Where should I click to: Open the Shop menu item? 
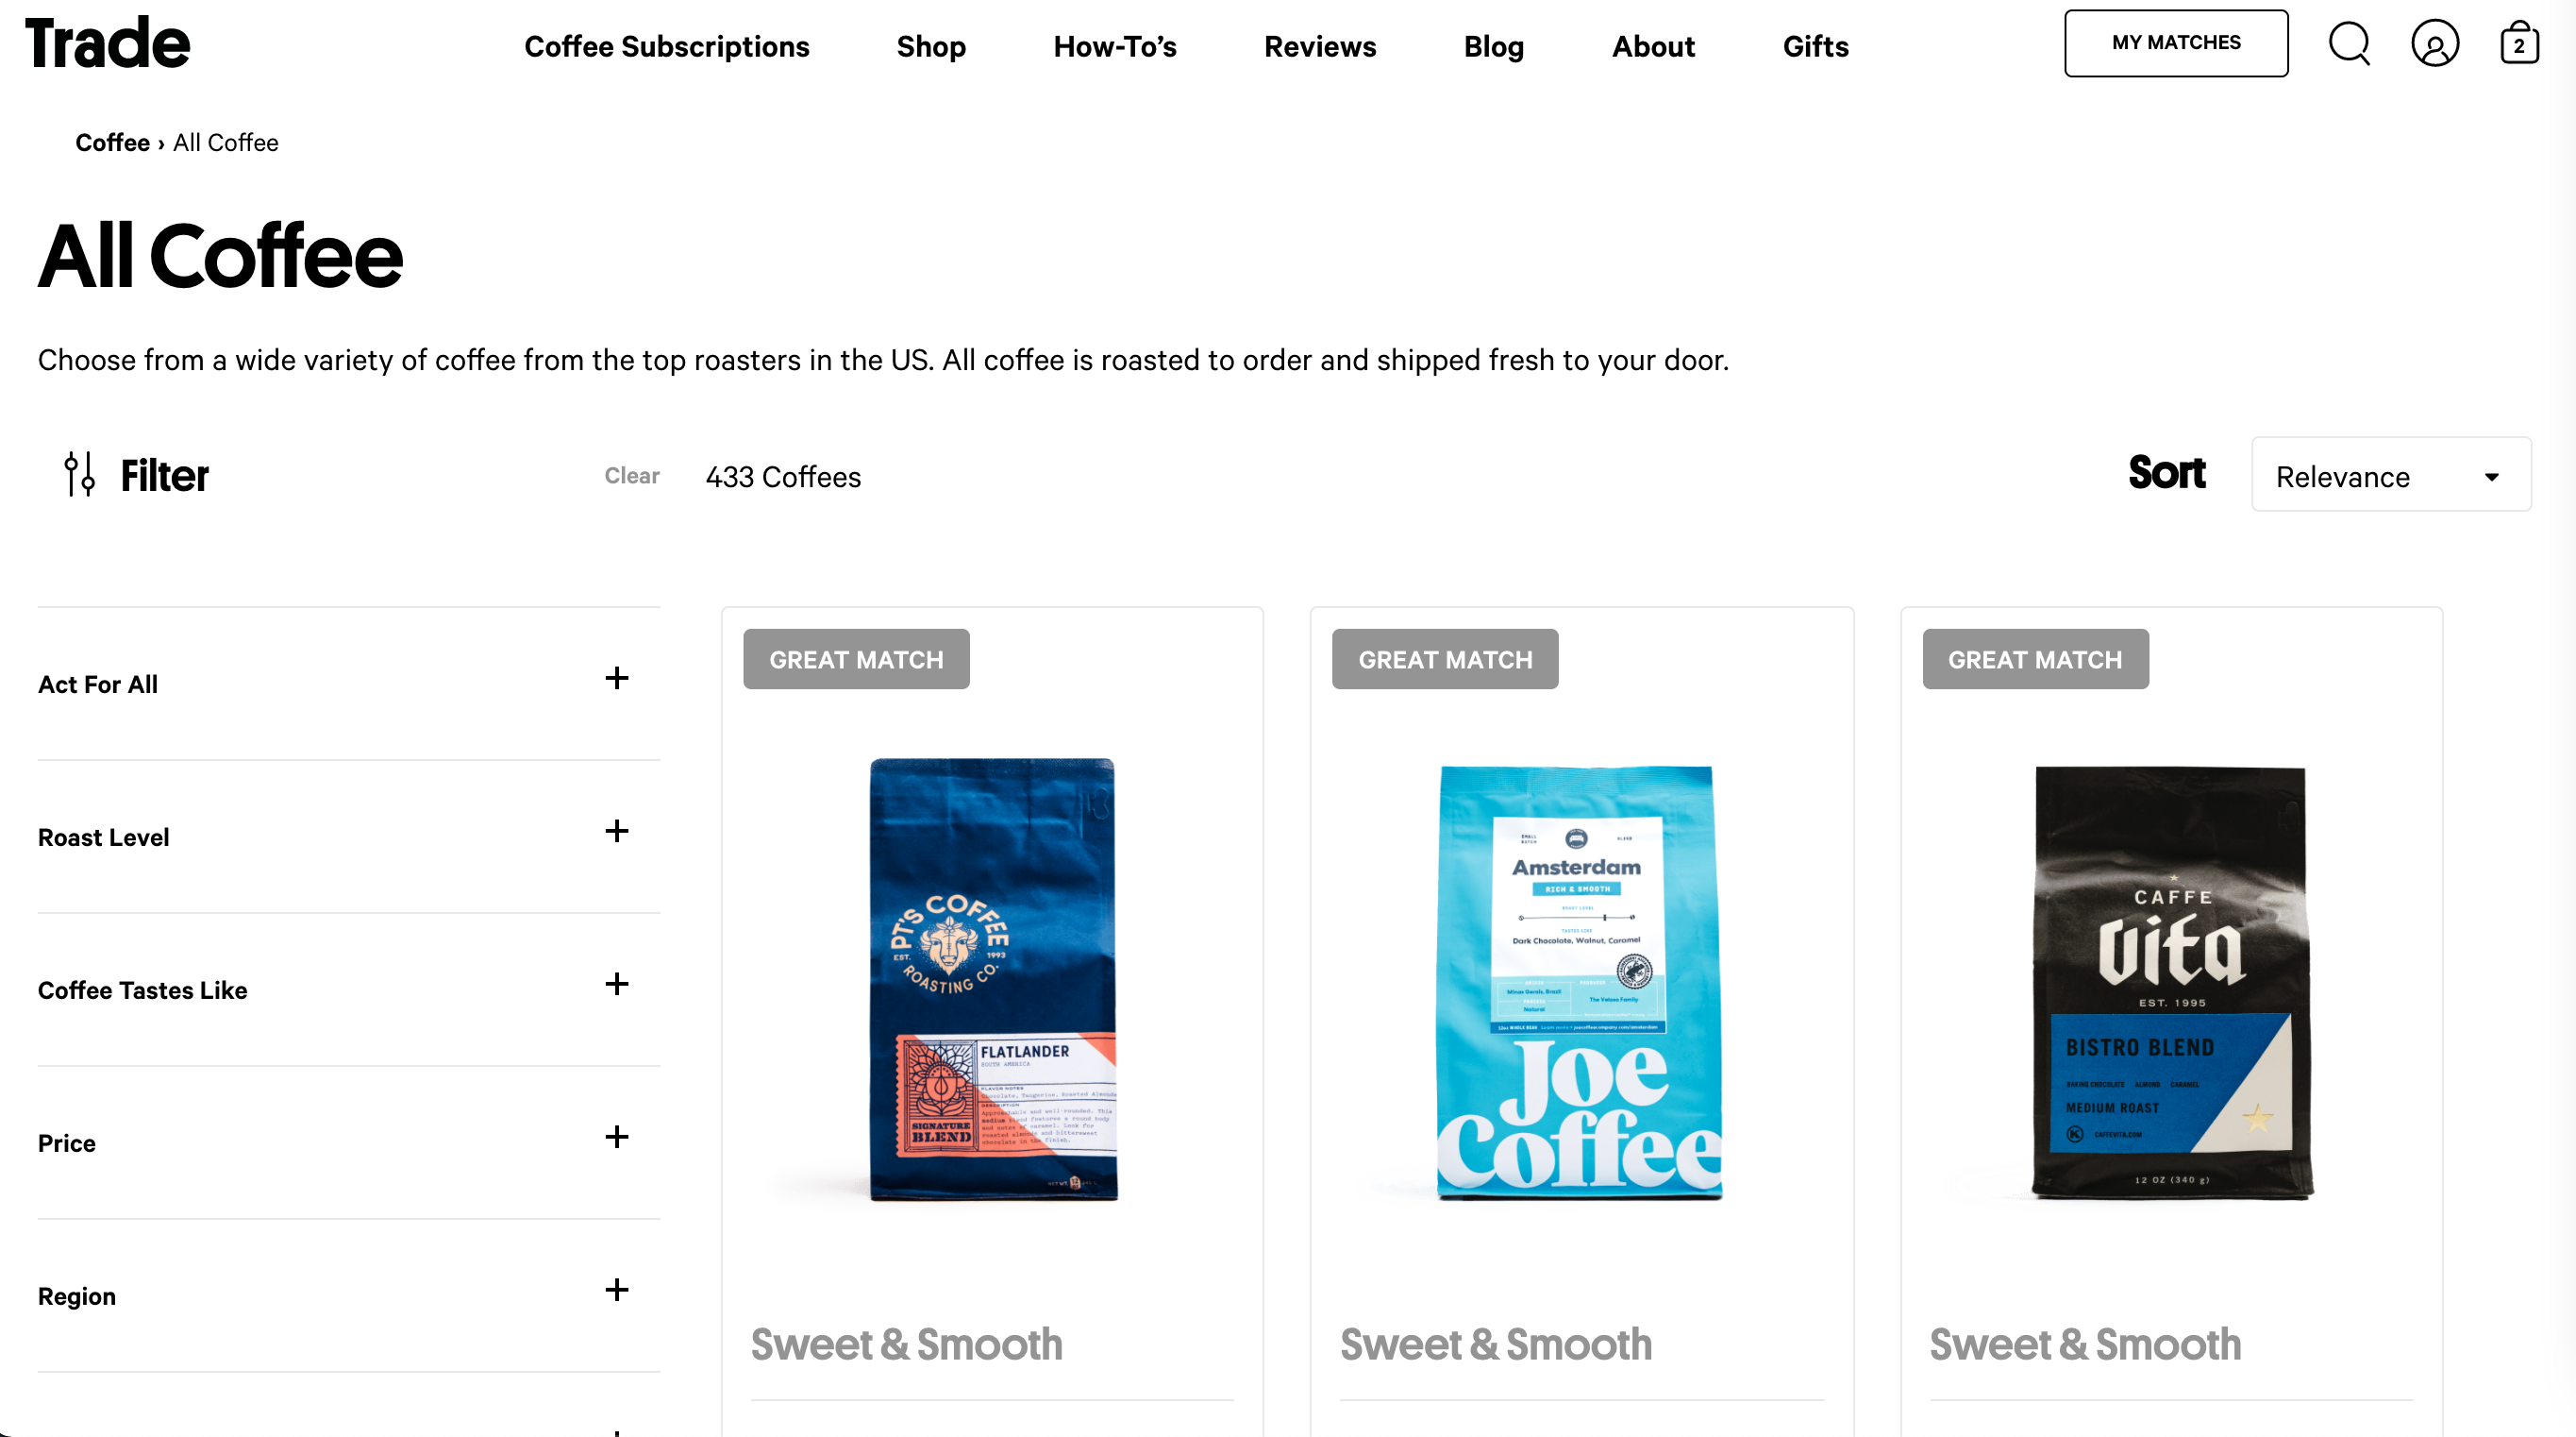[x=931, y=46]
